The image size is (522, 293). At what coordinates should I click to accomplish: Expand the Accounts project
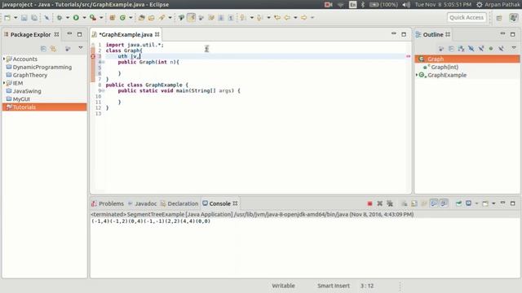click(x=4, y=59)
